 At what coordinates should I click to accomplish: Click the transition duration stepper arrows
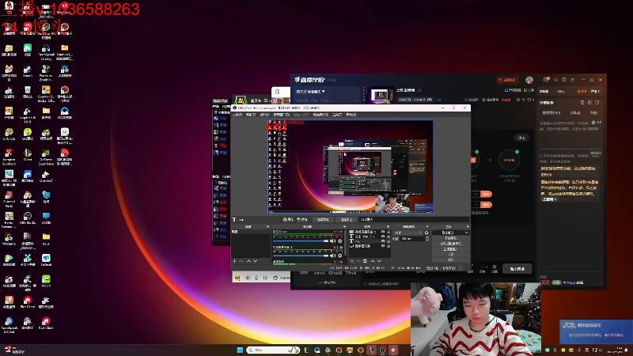click(427, 239)
